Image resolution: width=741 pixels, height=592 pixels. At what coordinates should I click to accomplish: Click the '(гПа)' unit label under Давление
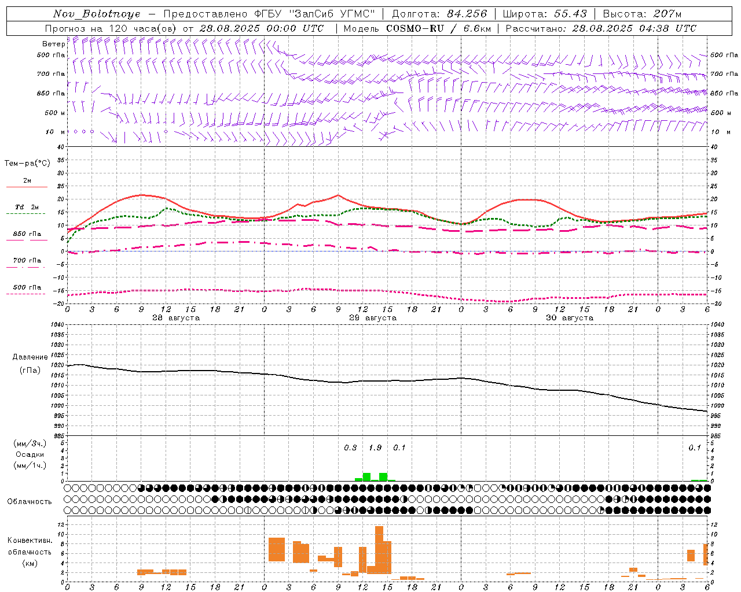(30, 370)
